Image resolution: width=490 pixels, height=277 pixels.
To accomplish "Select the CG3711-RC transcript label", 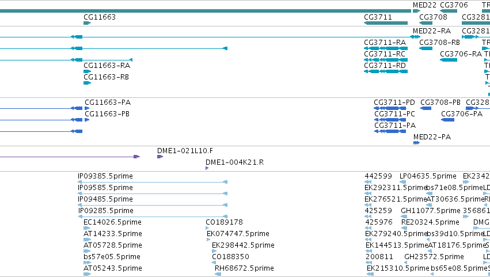I will point(385,54).
